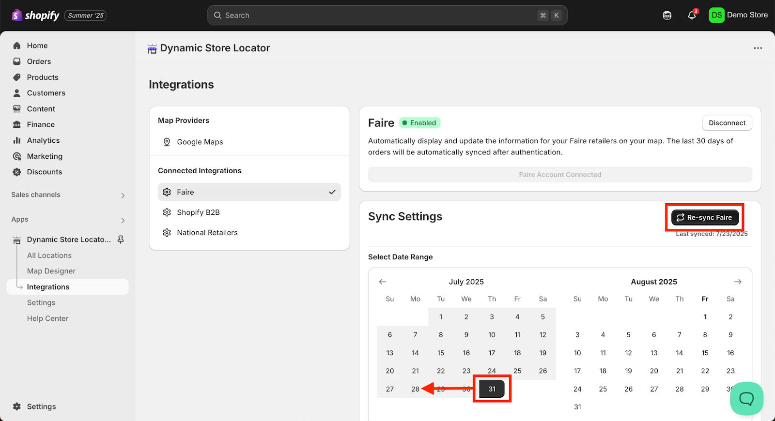
Task: Click the Dynamic Store Locator header icon
Action: [152, 48]
